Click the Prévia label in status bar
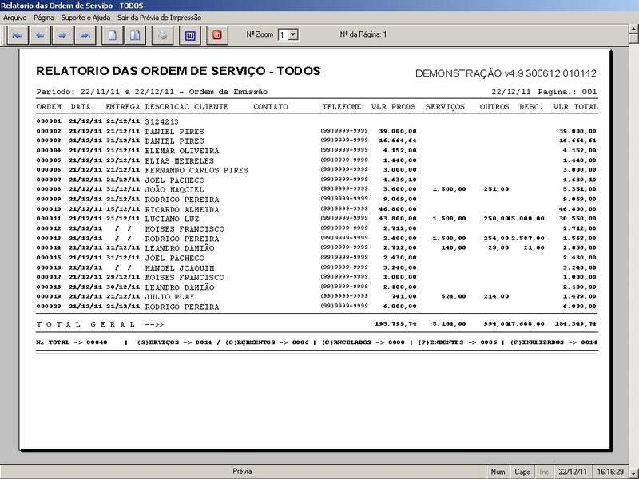The height and width of the screenshot is (479, 639). coord(242,472)
